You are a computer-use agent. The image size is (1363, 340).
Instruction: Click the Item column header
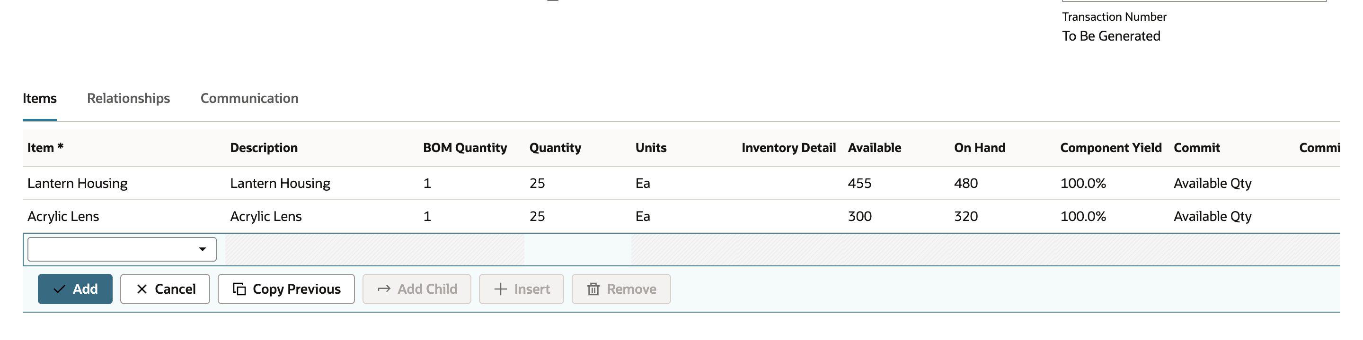click(x=45, y=148)
